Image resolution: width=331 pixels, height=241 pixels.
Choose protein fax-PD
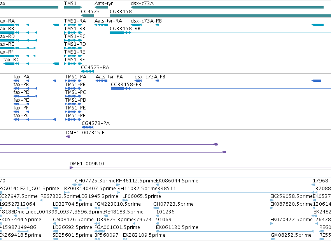pos(21,92)
